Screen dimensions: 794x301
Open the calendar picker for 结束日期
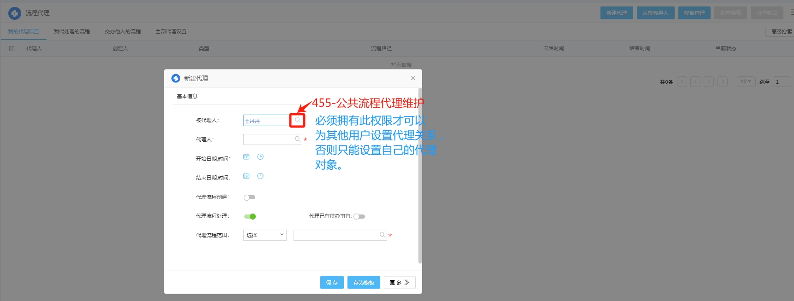(247, 176)
